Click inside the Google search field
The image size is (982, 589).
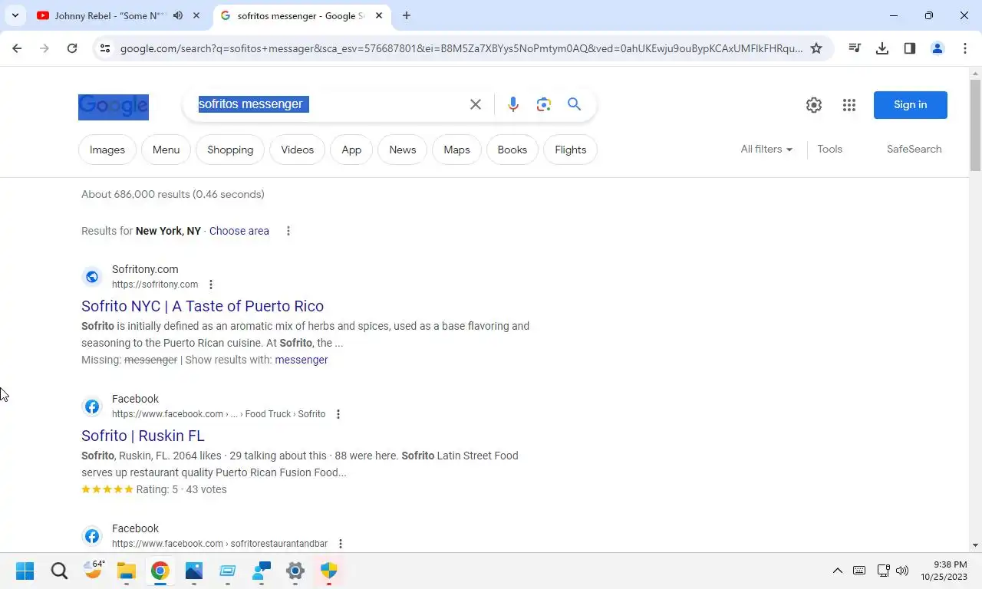[x=330, y=104]
